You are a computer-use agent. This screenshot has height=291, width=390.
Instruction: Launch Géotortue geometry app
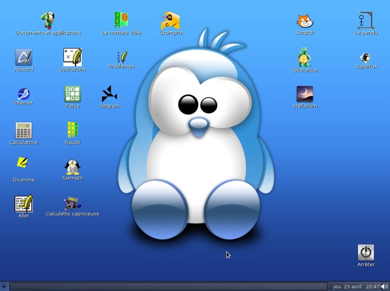[305, 57]
